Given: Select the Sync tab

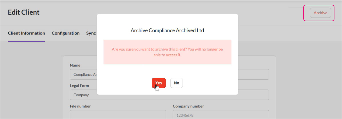Looking at the screenshot, I should [91, 33].
